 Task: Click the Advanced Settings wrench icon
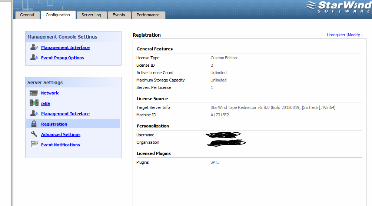coord(34,134)
